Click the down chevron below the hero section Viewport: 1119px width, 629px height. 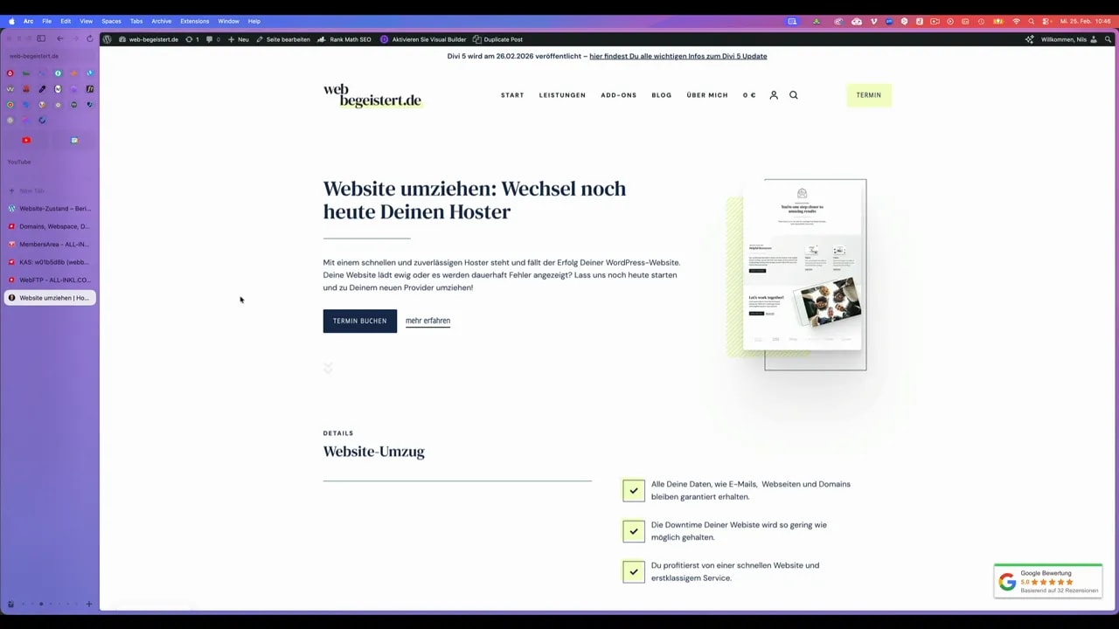click(328, 368)
